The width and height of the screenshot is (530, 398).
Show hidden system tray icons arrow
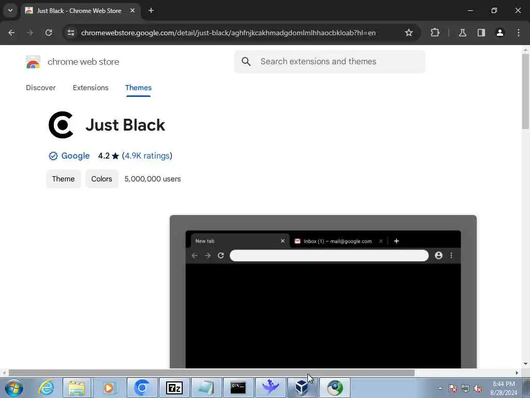440,389
